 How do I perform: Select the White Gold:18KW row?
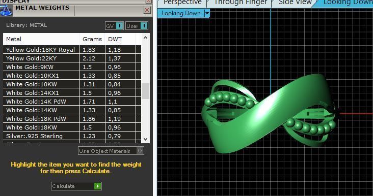[x=72, y=127]
